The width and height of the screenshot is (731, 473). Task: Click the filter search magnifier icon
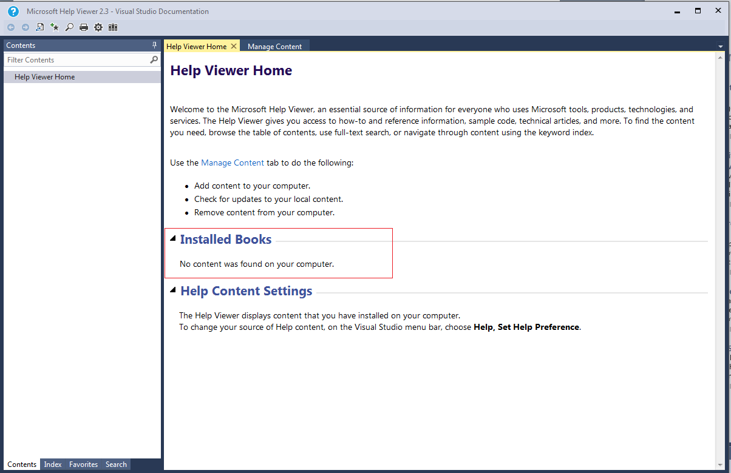click(x=154, y=59)
